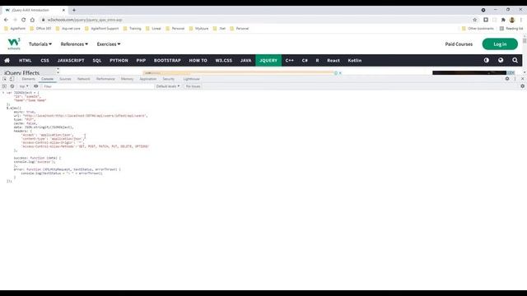Collapse the console code entry arrow

coord(3,93)
